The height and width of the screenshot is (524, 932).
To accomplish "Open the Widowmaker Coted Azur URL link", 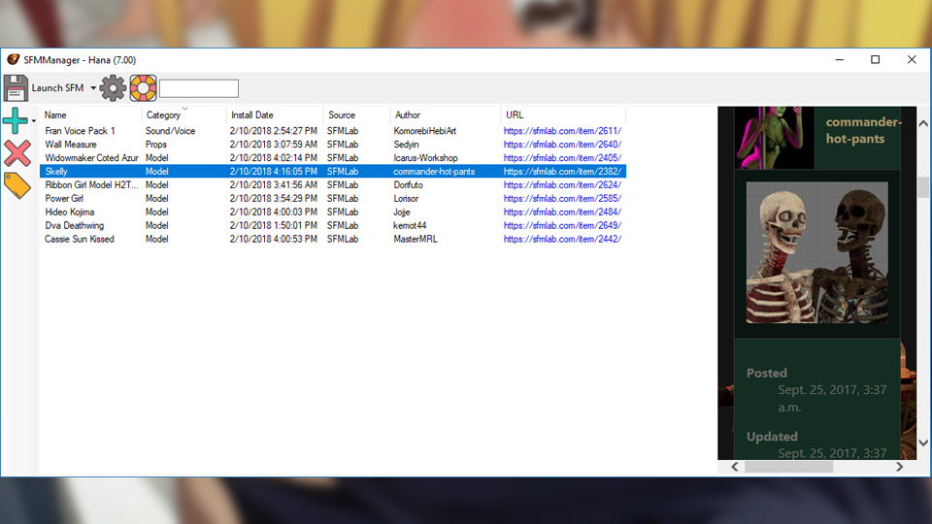I will tap(562, 158).
